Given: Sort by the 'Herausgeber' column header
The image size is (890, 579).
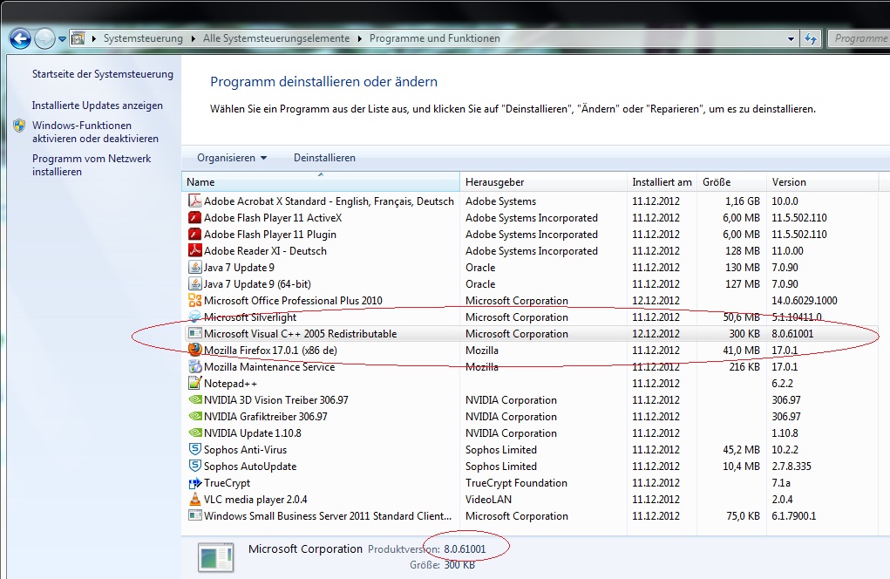Looking at the screenshot, I should 543,182.
